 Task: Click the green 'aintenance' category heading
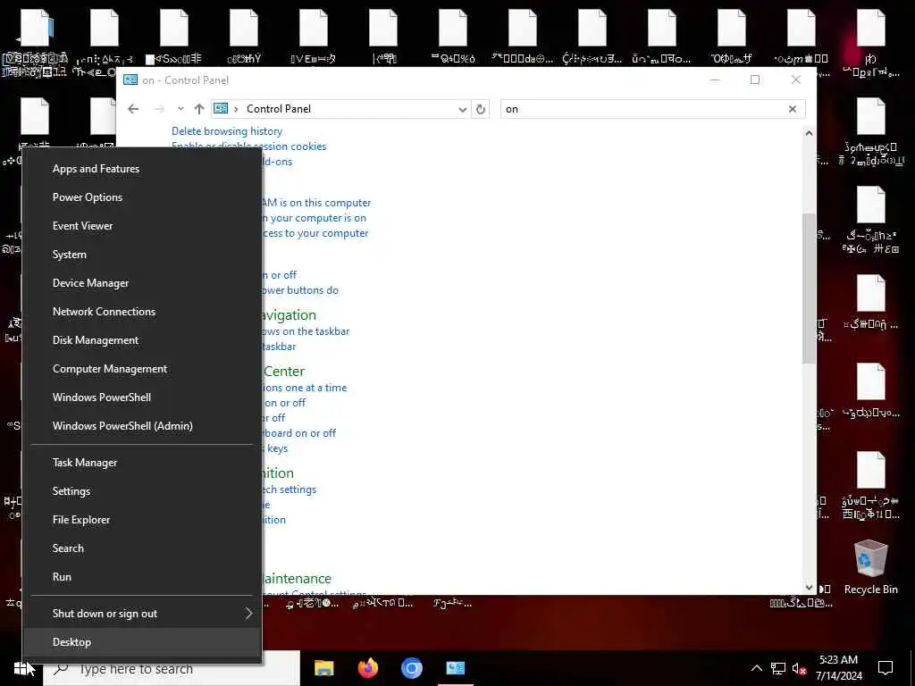(297, 579)
